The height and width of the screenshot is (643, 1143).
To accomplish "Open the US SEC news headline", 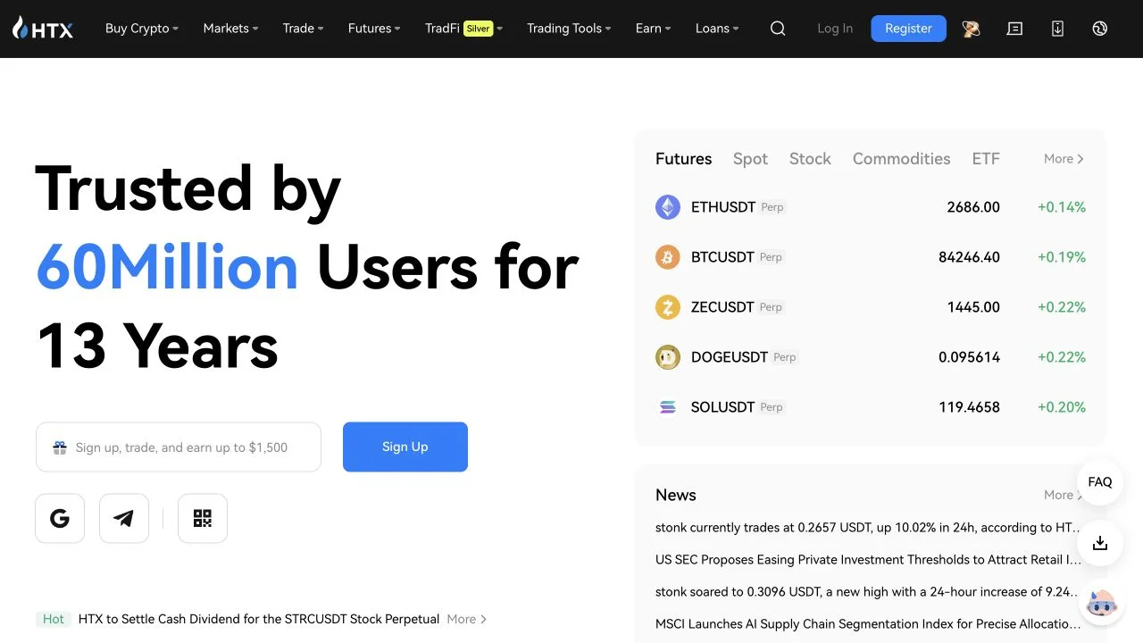I will point(868,560).
